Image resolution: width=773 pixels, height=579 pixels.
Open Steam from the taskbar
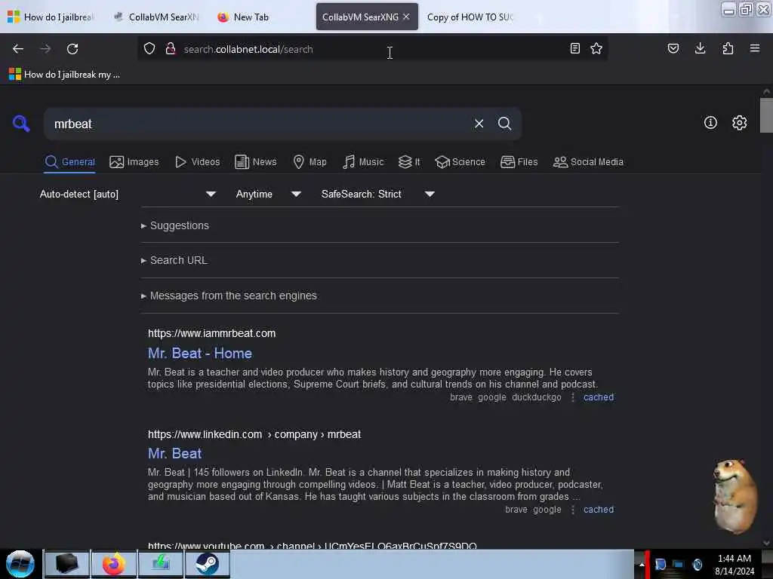click(x=208, y=564)
